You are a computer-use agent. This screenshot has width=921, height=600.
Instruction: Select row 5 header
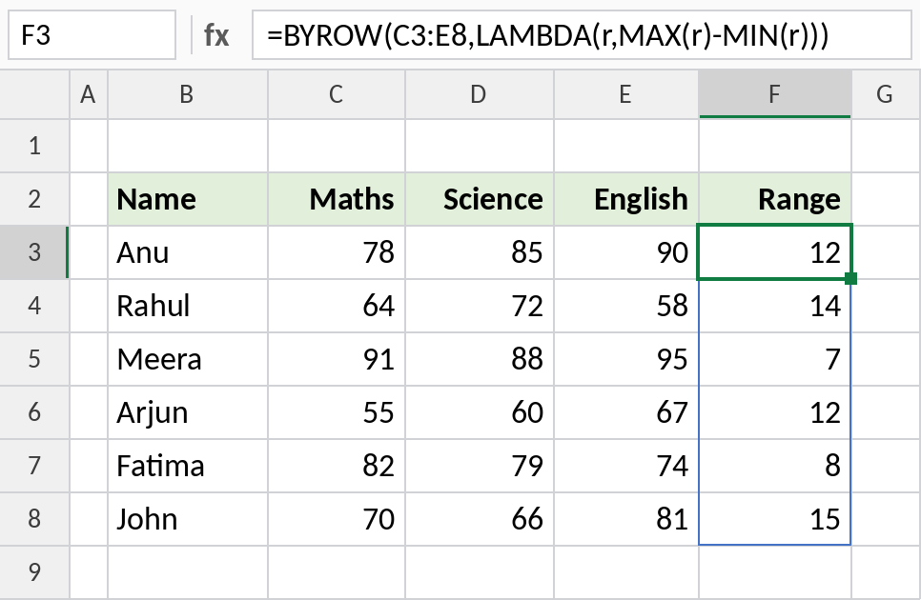[x=34, y=359]
